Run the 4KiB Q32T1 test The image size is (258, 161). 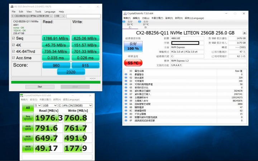(28, 138)
